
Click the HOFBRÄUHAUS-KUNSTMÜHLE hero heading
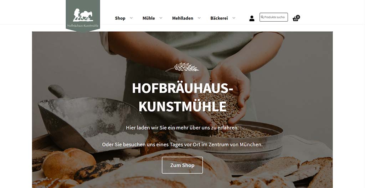(182, 97)
